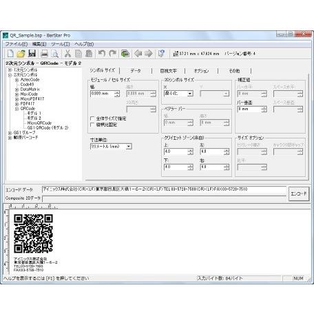Click the quiet zone 上 spinner arrows
This screenshot has height=314, width=314.
[x=190, y=151]
